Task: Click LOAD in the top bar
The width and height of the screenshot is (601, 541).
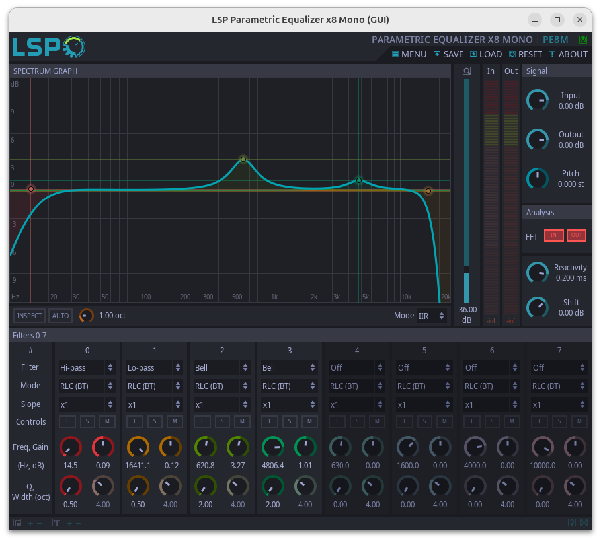Action: (x=486, y=54)
